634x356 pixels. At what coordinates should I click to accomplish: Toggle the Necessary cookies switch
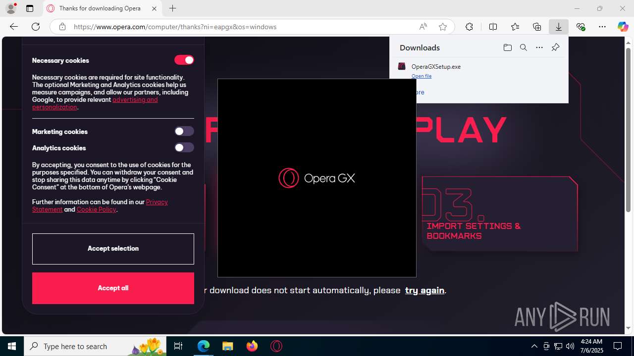coord(184,60)
